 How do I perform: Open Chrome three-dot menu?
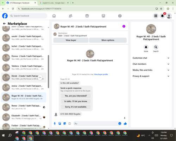173,9
